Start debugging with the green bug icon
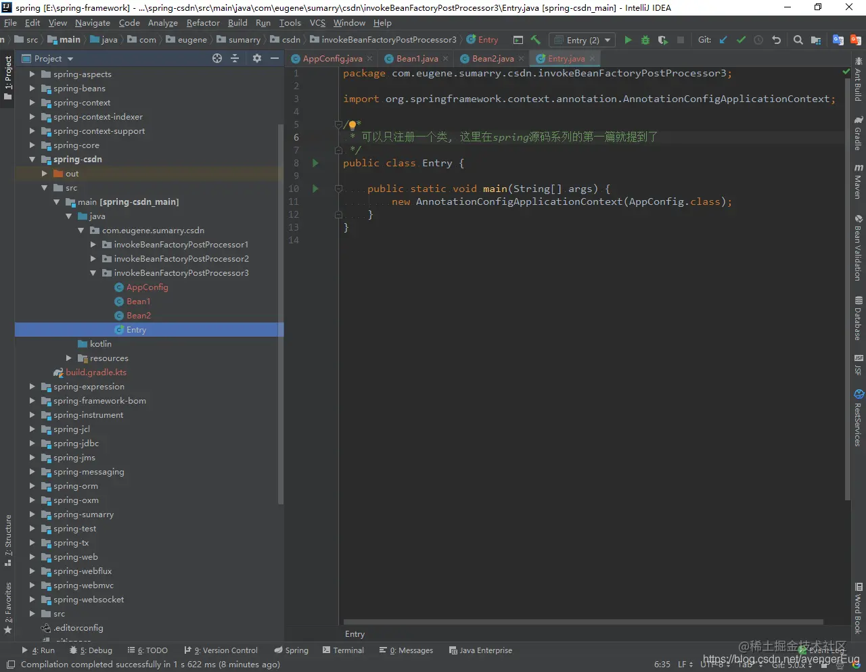The height and width of the screenshot is (672, 866). (x=645, y=40)
